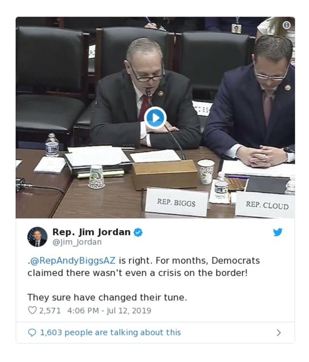
Task: Click the Rep. Jim Jordan display name
Action: [x=92, y=232]
